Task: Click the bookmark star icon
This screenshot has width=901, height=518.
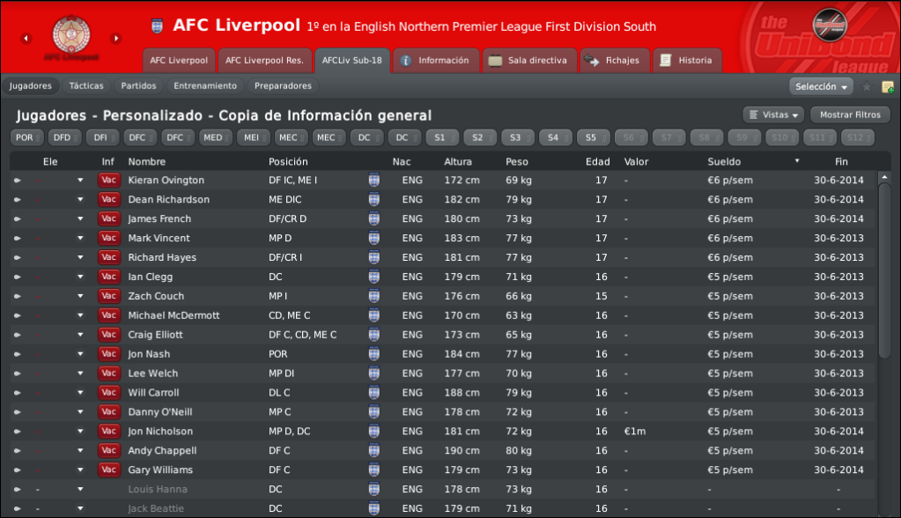Action: (x=867, y=87)
